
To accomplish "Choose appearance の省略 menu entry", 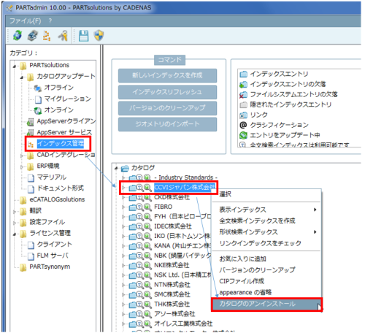I will [266, 292].
